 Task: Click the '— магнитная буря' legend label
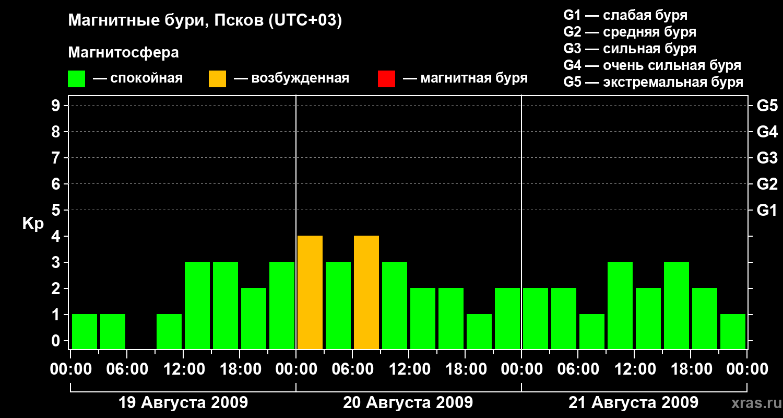(466, 78)
